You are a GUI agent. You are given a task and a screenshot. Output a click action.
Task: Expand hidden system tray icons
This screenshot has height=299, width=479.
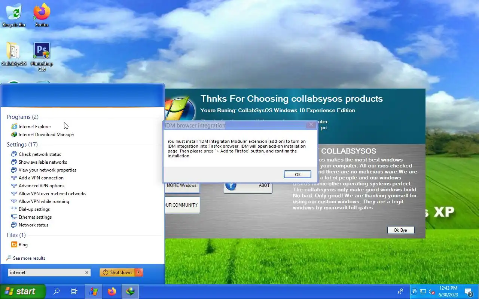coord(414,292)
